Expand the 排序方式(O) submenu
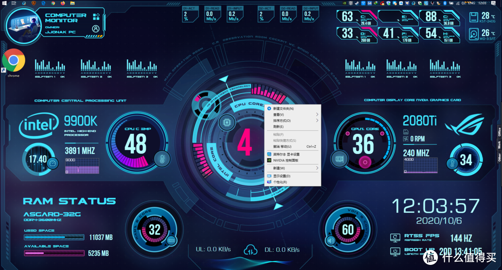 pos(317,120)
